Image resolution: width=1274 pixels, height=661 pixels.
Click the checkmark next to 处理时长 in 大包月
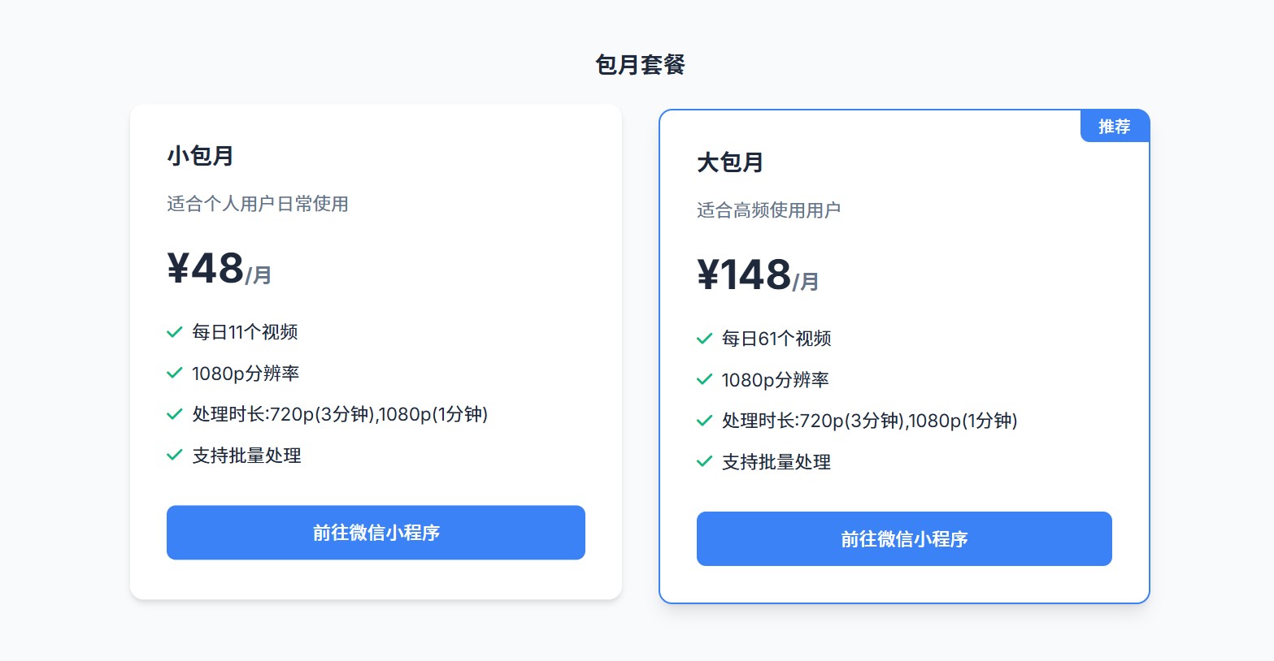pos(704,421)
